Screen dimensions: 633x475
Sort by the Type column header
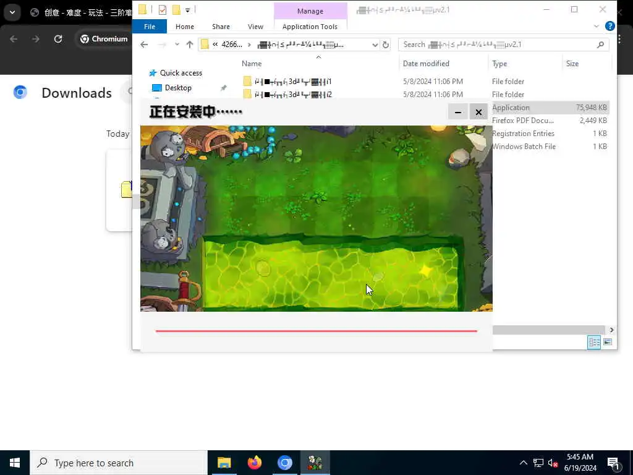tap(499, 64)
